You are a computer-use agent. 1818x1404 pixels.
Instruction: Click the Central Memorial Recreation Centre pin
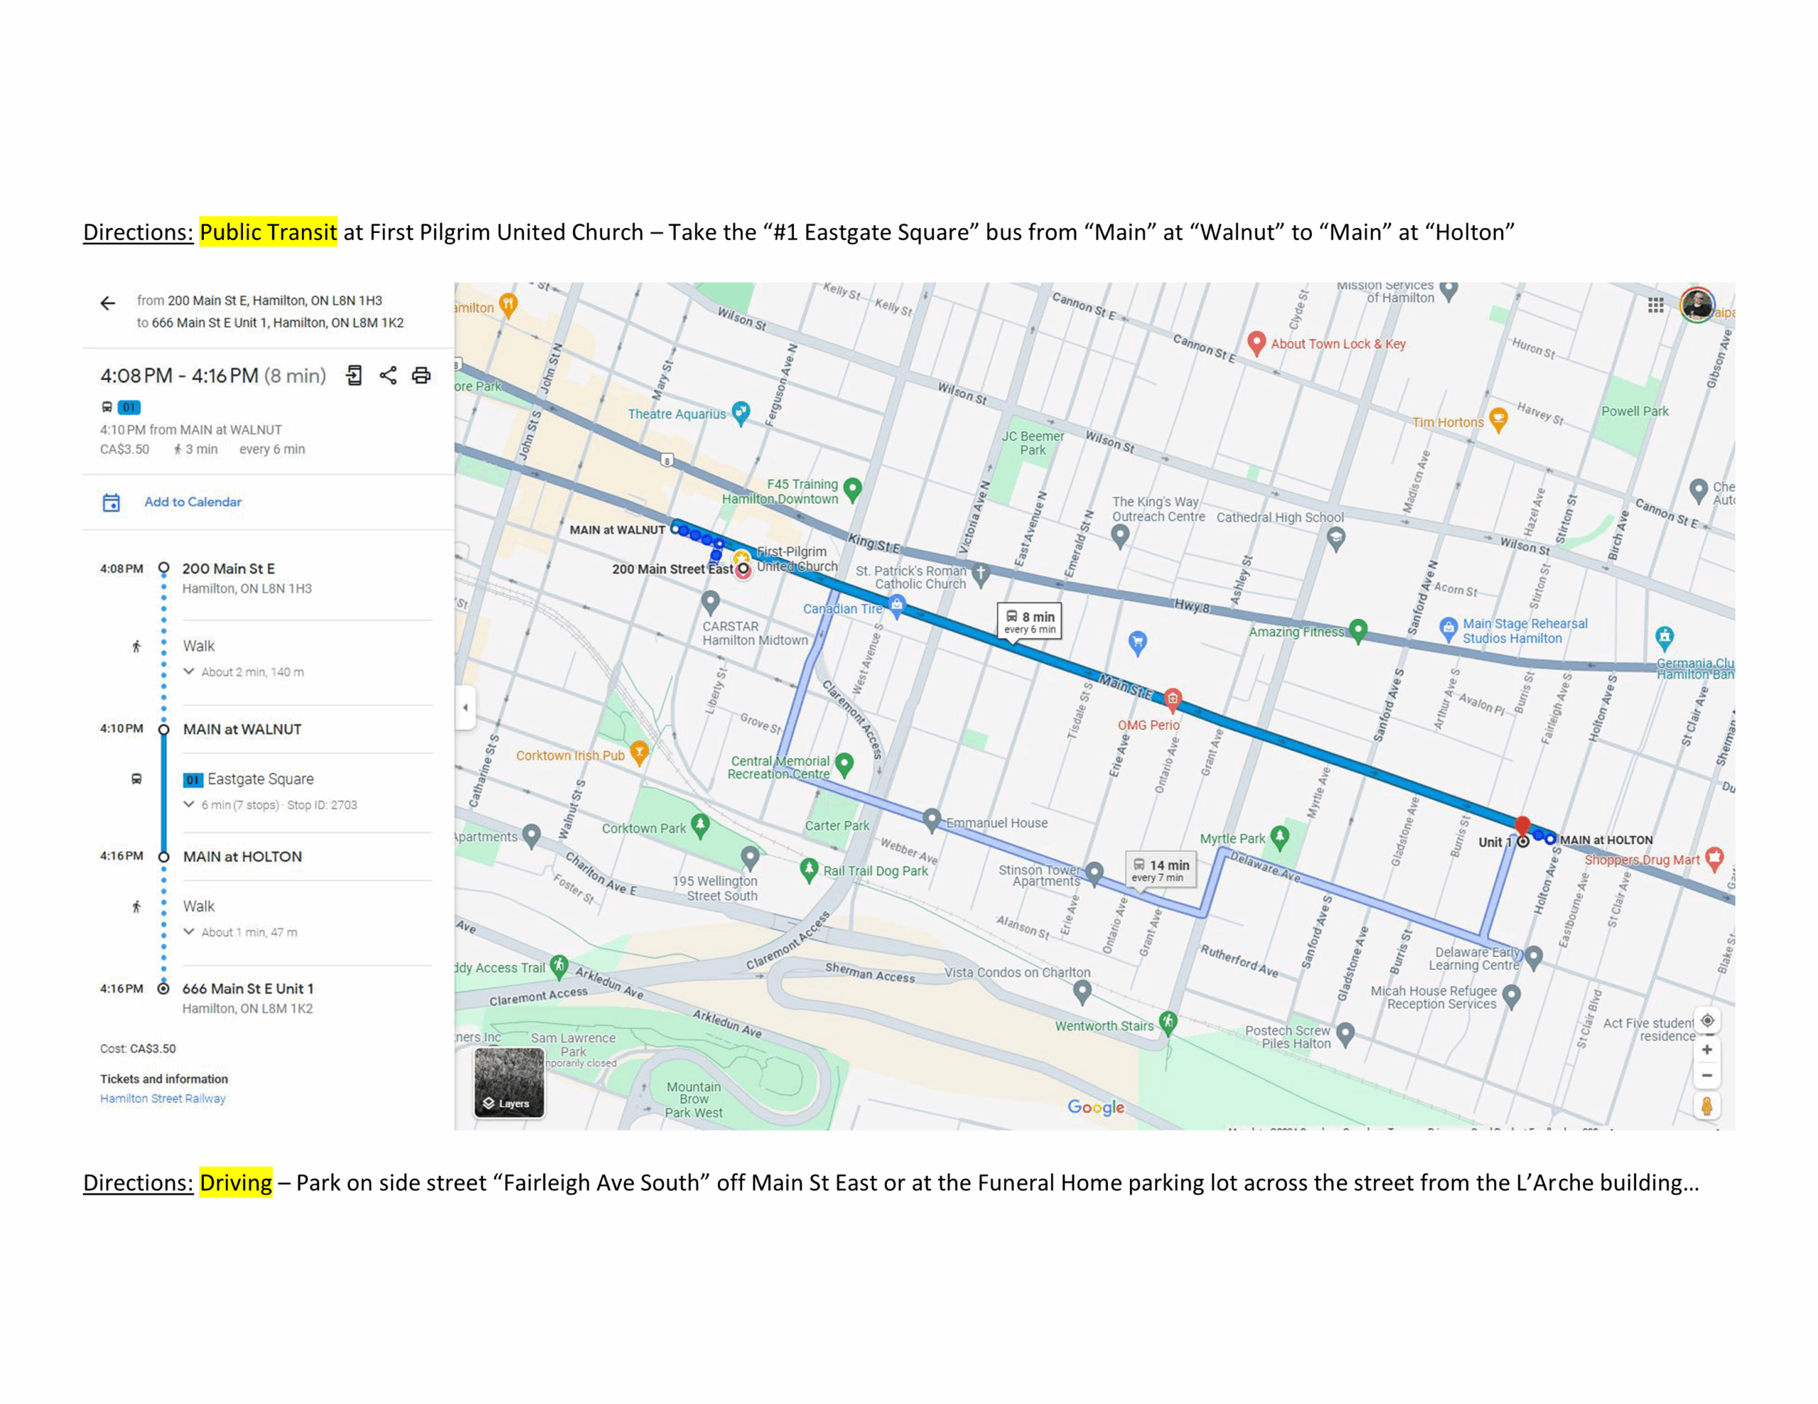[844, 765]
